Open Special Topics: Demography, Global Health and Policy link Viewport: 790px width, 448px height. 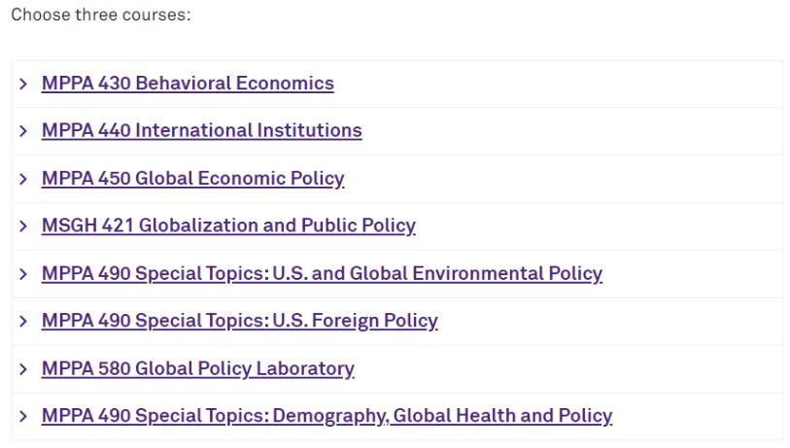tap(326, 417)
